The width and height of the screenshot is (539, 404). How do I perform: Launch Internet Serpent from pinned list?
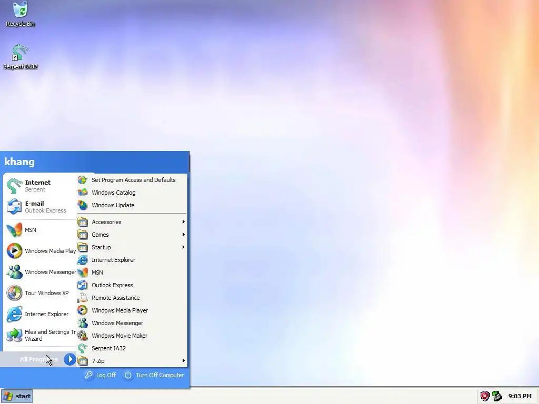39,186
